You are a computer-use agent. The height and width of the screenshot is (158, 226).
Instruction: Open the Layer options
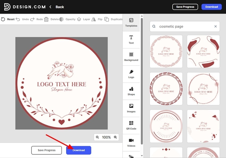83,19
